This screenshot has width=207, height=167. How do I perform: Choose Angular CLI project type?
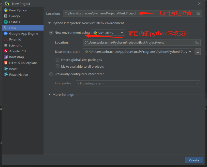point(23,51)
